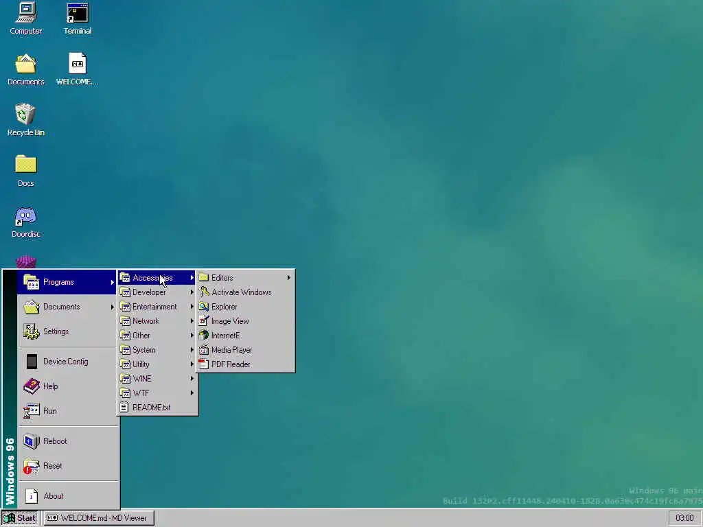
Task: Open the Help label in Start menu
Action: 51,386
